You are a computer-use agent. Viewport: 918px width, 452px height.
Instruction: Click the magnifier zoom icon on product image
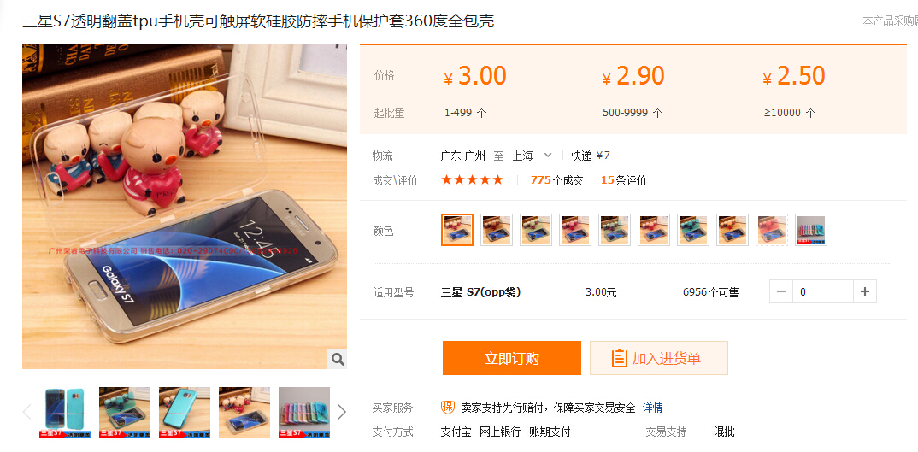(338, 359)
